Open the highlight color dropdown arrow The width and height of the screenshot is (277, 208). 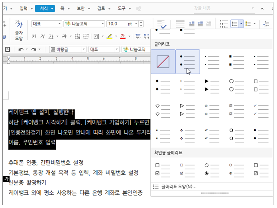click(116, 36)
